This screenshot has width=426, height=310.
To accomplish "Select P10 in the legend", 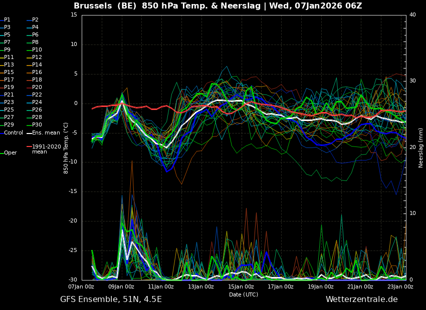I will 34,50.
